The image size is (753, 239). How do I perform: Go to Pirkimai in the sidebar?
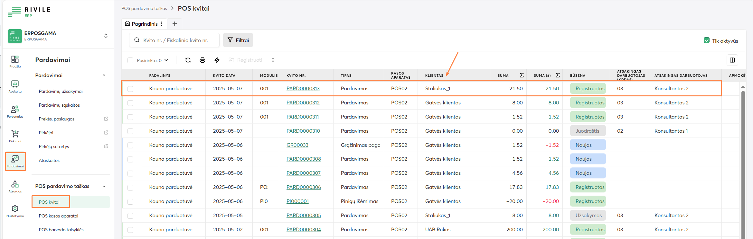click(x=15, y=136)
